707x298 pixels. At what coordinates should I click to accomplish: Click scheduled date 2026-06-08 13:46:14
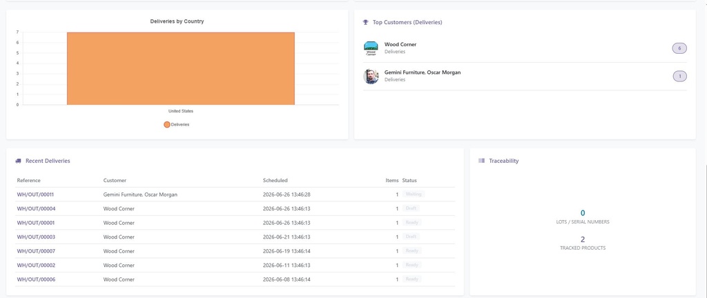(x=287, y=279)
